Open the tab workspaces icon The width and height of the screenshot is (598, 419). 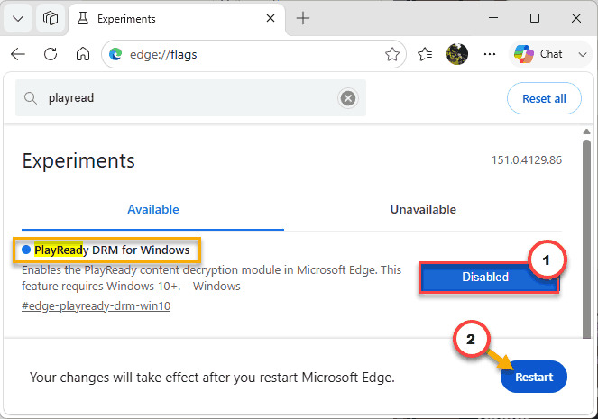click(51, 18)
